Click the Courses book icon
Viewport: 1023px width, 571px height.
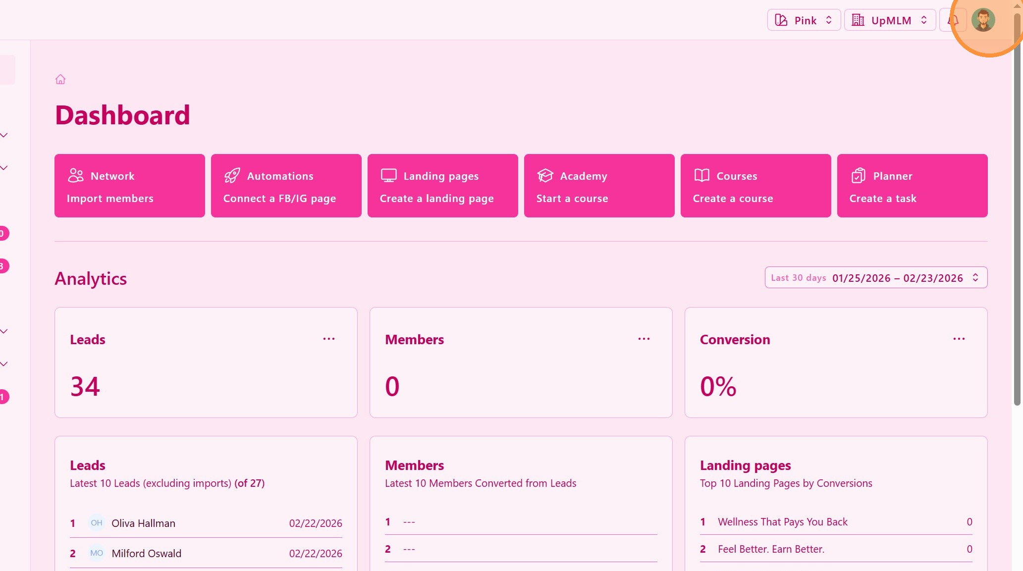point(702,176)
